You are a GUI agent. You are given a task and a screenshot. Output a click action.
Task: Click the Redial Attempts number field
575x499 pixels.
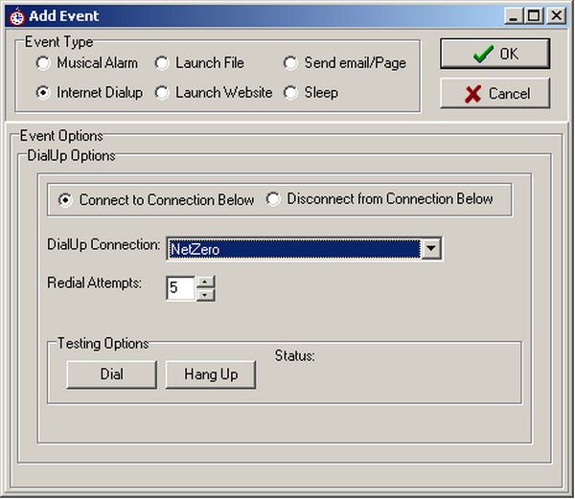click(180, 288)
